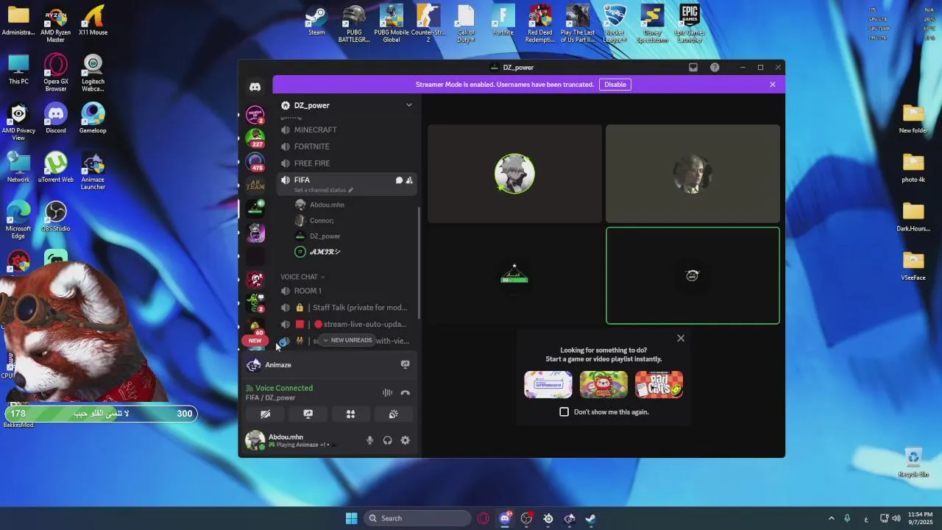Viewport: 942px width, 530px height.
Task: Join the FREE FIRE voice channel
Action: pos(346,163)
